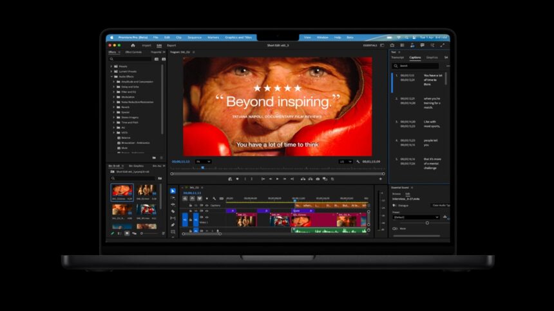The image size is (554, 311).
Task: Toggle full screen video icon top-right
Action: click(443, 45)
